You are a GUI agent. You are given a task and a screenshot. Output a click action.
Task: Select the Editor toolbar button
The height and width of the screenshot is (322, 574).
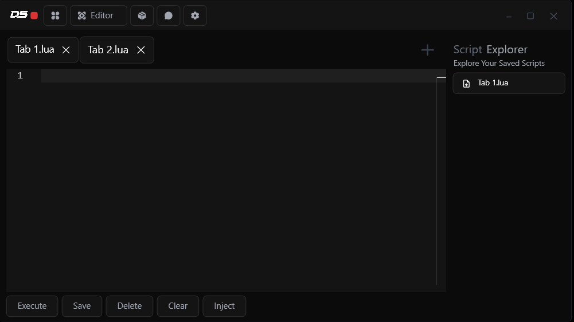98,15
